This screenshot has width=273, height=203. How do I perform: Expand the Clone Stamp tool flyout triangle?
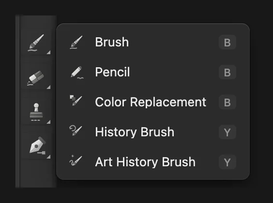coord(48,122)
